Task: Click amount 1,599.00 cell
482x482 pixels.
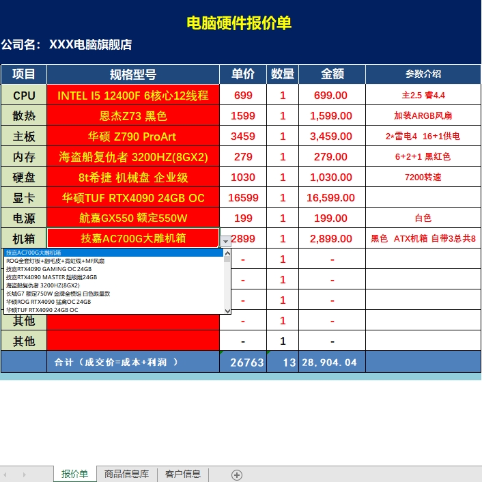Action: tap(332, 116)
